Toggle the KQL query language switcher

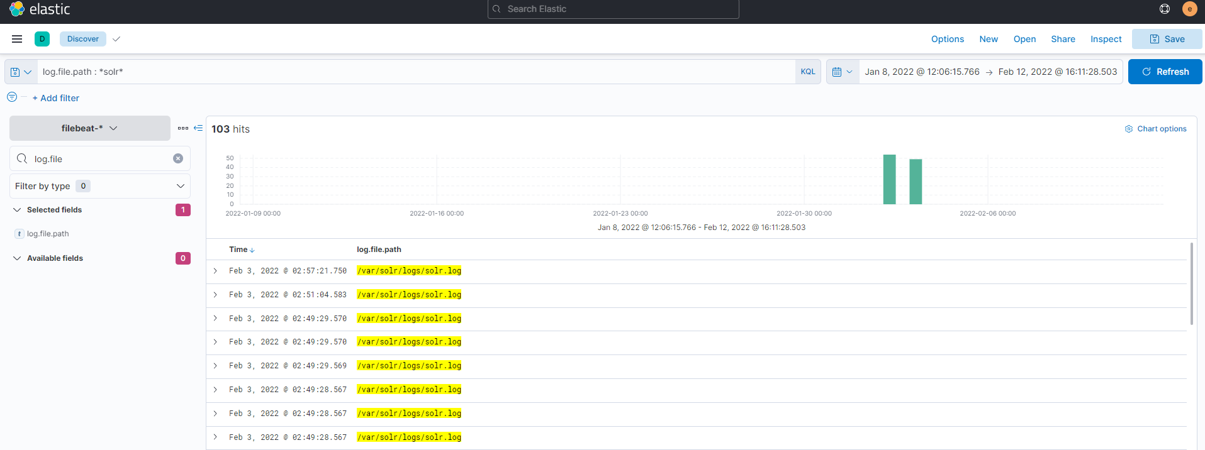pos(807,72)
